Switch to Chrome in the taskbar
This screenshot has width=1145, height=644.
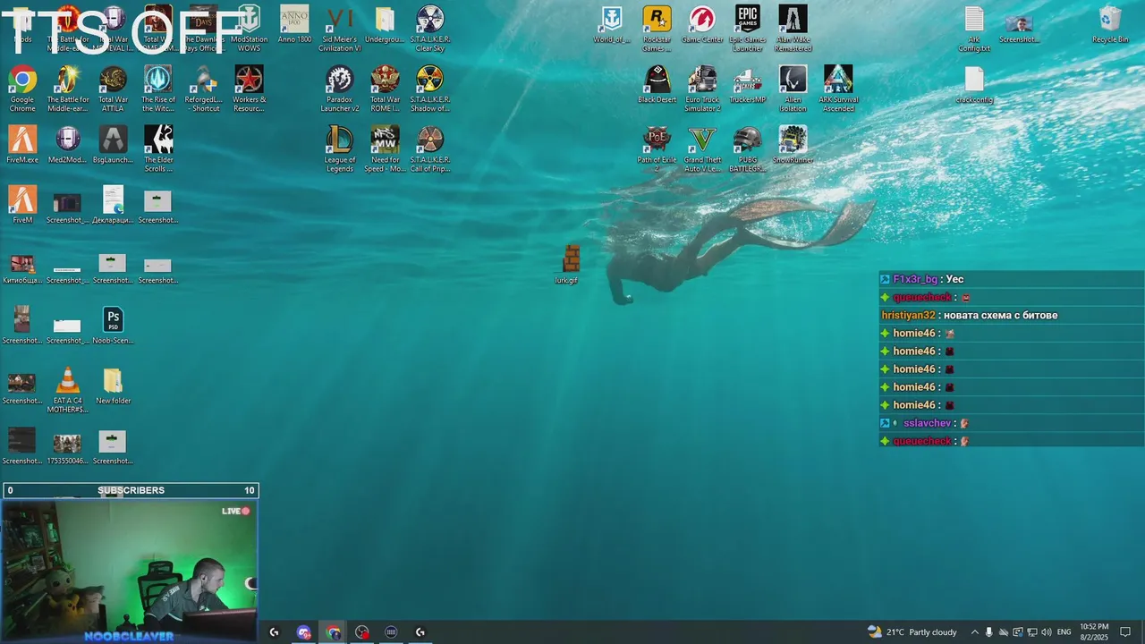coord(333,632)
